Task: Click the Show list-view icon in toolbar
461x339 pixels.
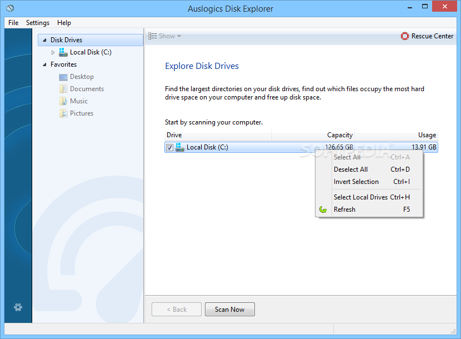Action: (152, 36)
